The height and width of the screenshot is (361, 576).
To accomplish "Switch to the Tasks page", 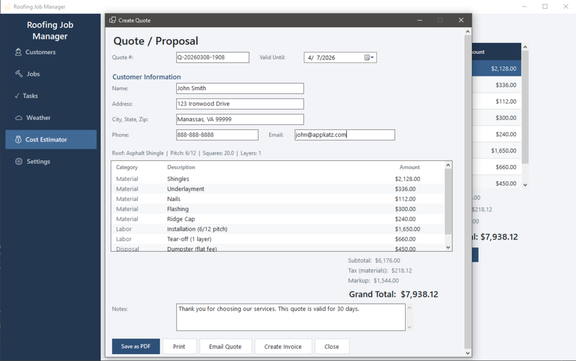I will [30, 96].
